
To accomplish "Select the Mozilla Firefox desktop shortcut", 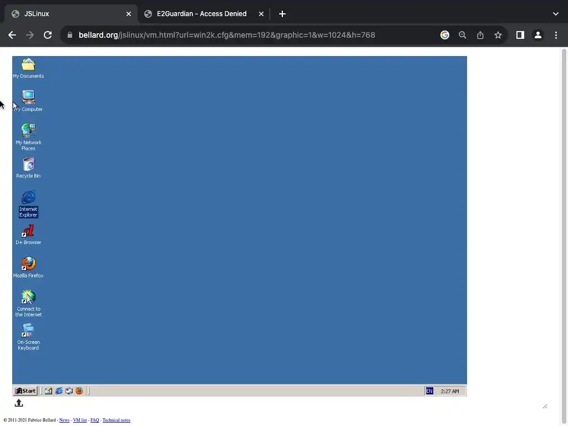I will [28, 267].
